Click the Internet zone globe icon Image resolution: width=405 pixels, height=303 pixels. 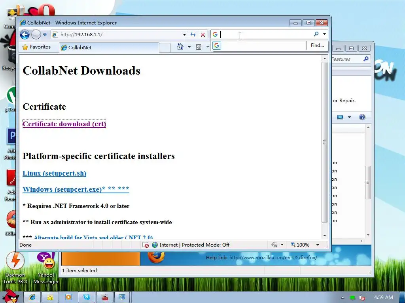coord(155,245)
